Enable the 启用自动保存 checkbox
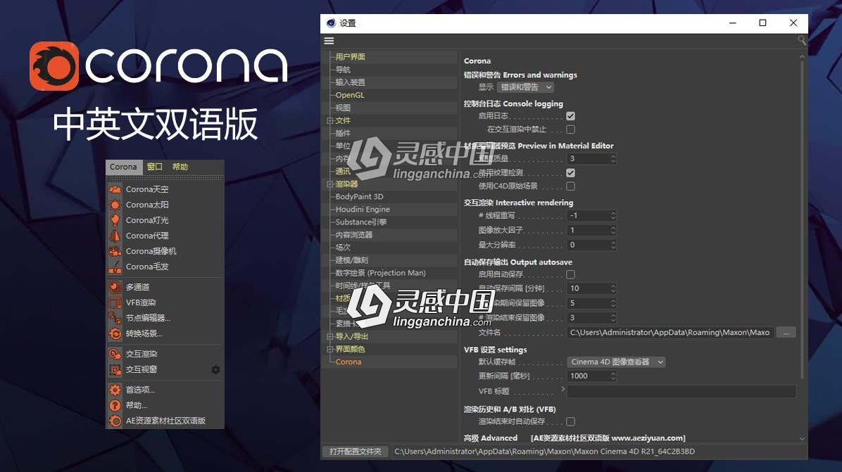 click(x=570, y=274)
